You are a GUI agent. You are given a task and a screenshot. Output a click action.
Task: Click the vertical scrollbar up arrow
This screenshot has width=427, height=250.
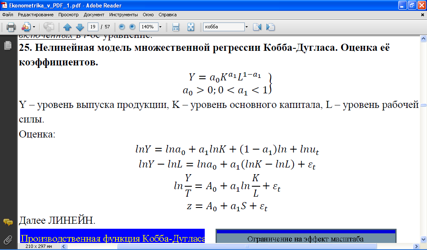pyautogui.click(x=423, y=39)
